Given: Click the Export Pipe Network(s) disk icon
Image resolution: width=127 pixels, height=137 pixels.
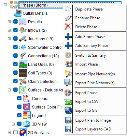Looking at the screenshot, I should click(68, 83).
